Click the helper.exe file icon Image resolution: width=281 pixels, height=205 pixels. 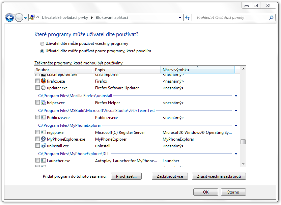tap(44, 102)
